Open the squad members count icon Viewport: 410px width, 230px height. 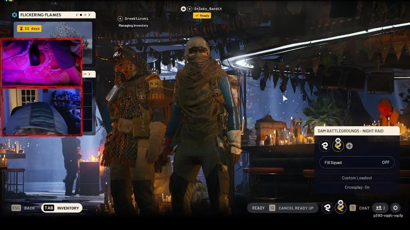coord(381,208)
